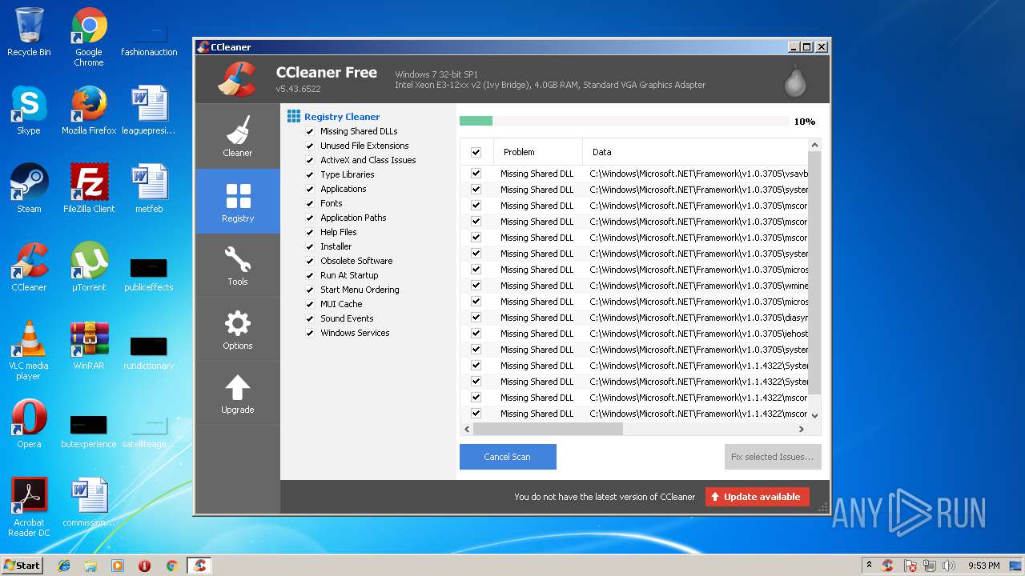The height and width of the screenshot is (576, 1025).
Task: Click Fix selected Issues button
Action: (x=773, y=457)
